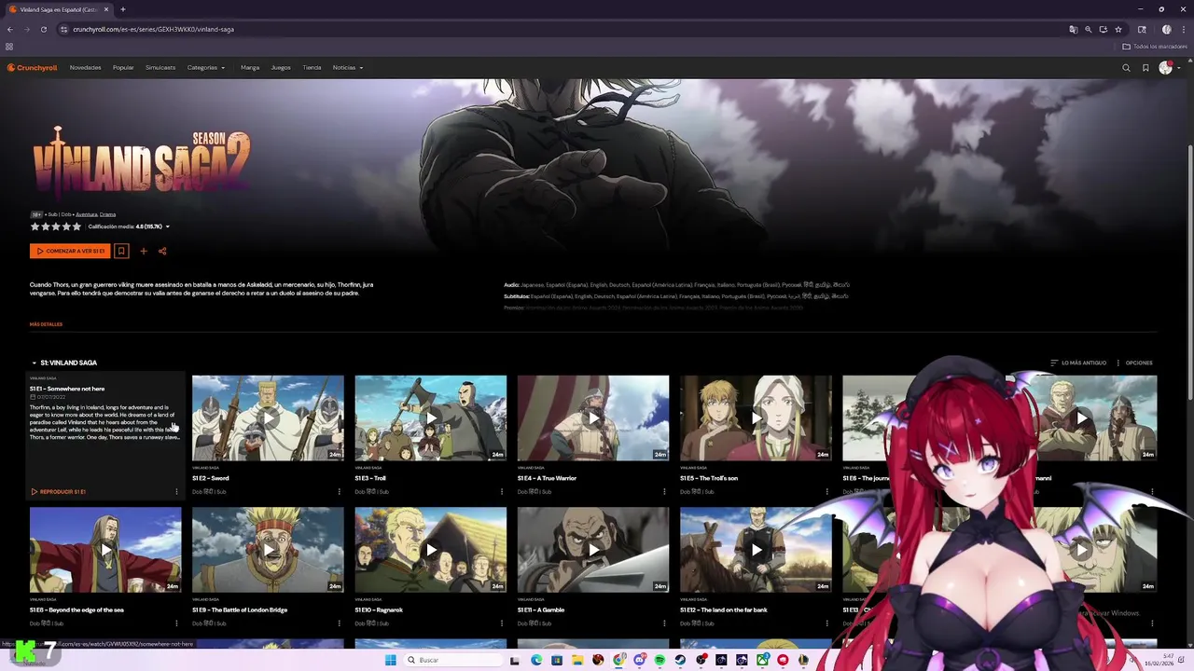Screen dimensions: 1194x671
Task: Open options for S1 E12 land on far bank
Action: pyautogui.click(x=826, y=623)
